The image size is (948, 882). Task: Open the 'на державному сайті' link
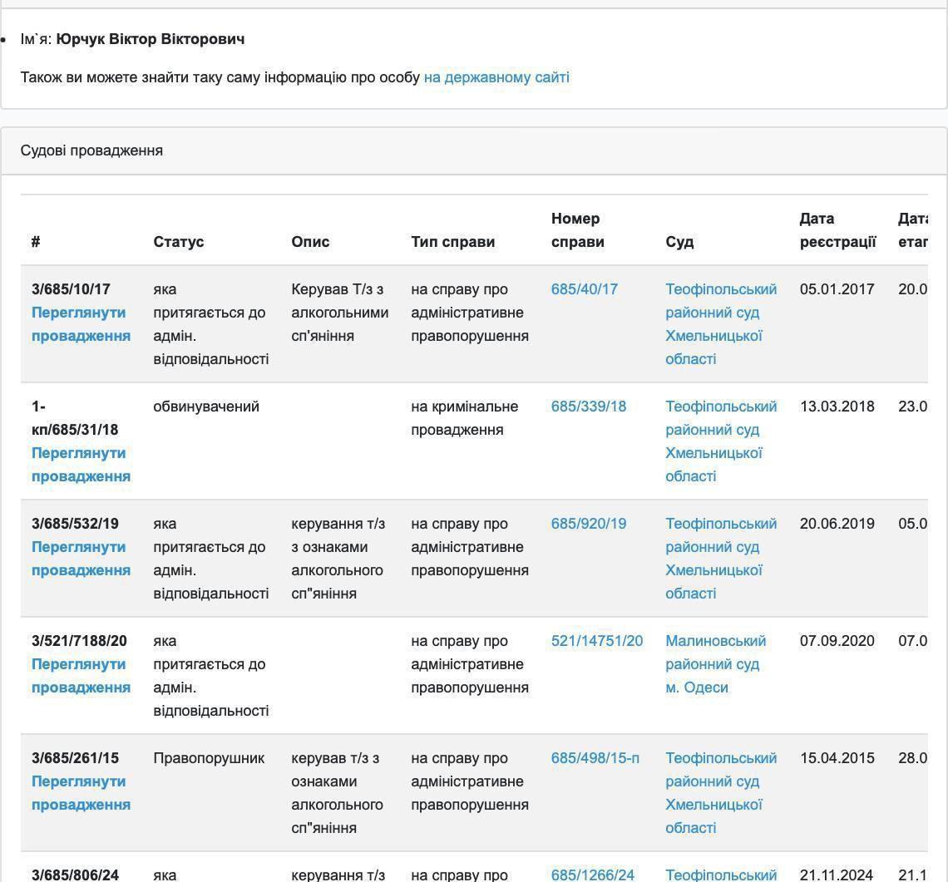coord(496,77)
